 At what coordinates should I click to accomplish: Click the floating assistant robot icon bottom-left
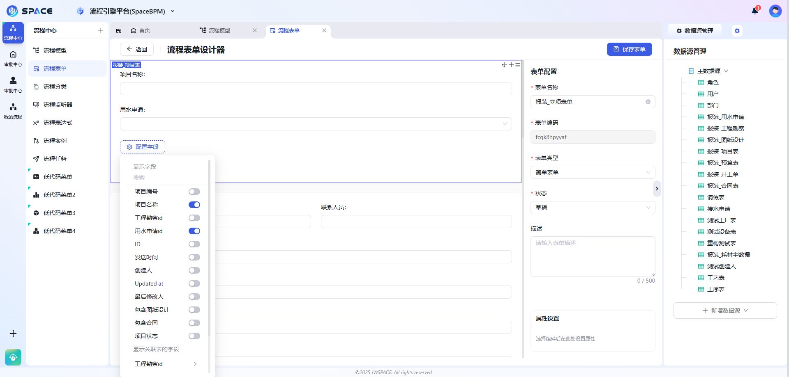pos(13,357)
